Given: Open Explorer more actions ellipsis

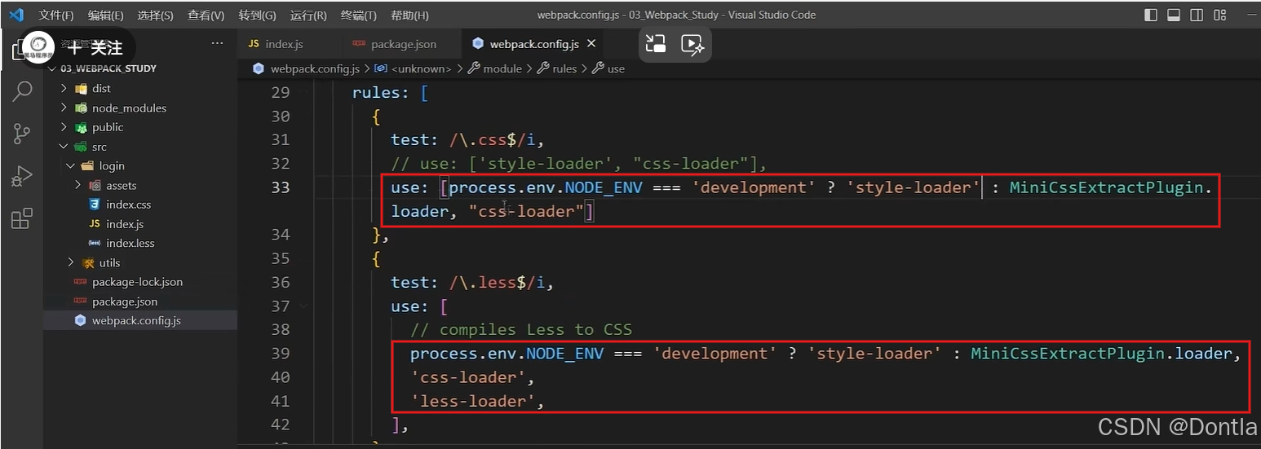Looking at the screenshot, I should [x=217, y=43].
